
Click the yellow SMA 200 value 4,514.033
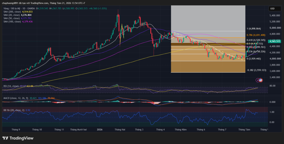(27, 12)
